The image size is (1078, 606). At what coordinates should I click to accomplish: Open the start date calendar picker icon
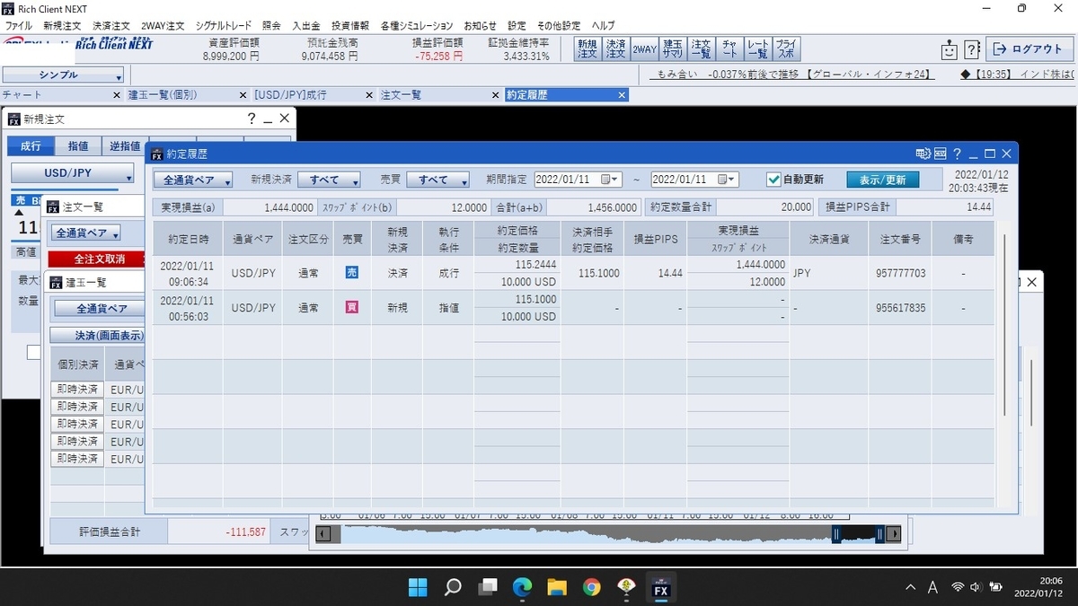click(x=611, y=180)
